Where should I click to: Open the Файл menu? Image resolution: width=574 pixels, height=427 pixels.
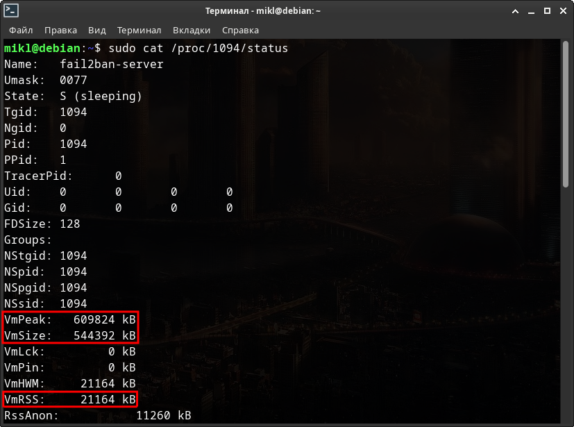21,31
